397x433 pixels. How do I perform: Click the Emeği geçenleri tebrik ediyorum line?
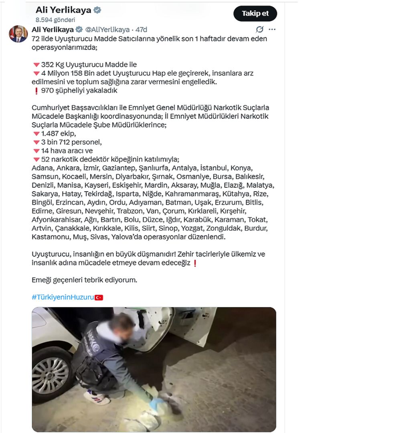tap(84, 280)
